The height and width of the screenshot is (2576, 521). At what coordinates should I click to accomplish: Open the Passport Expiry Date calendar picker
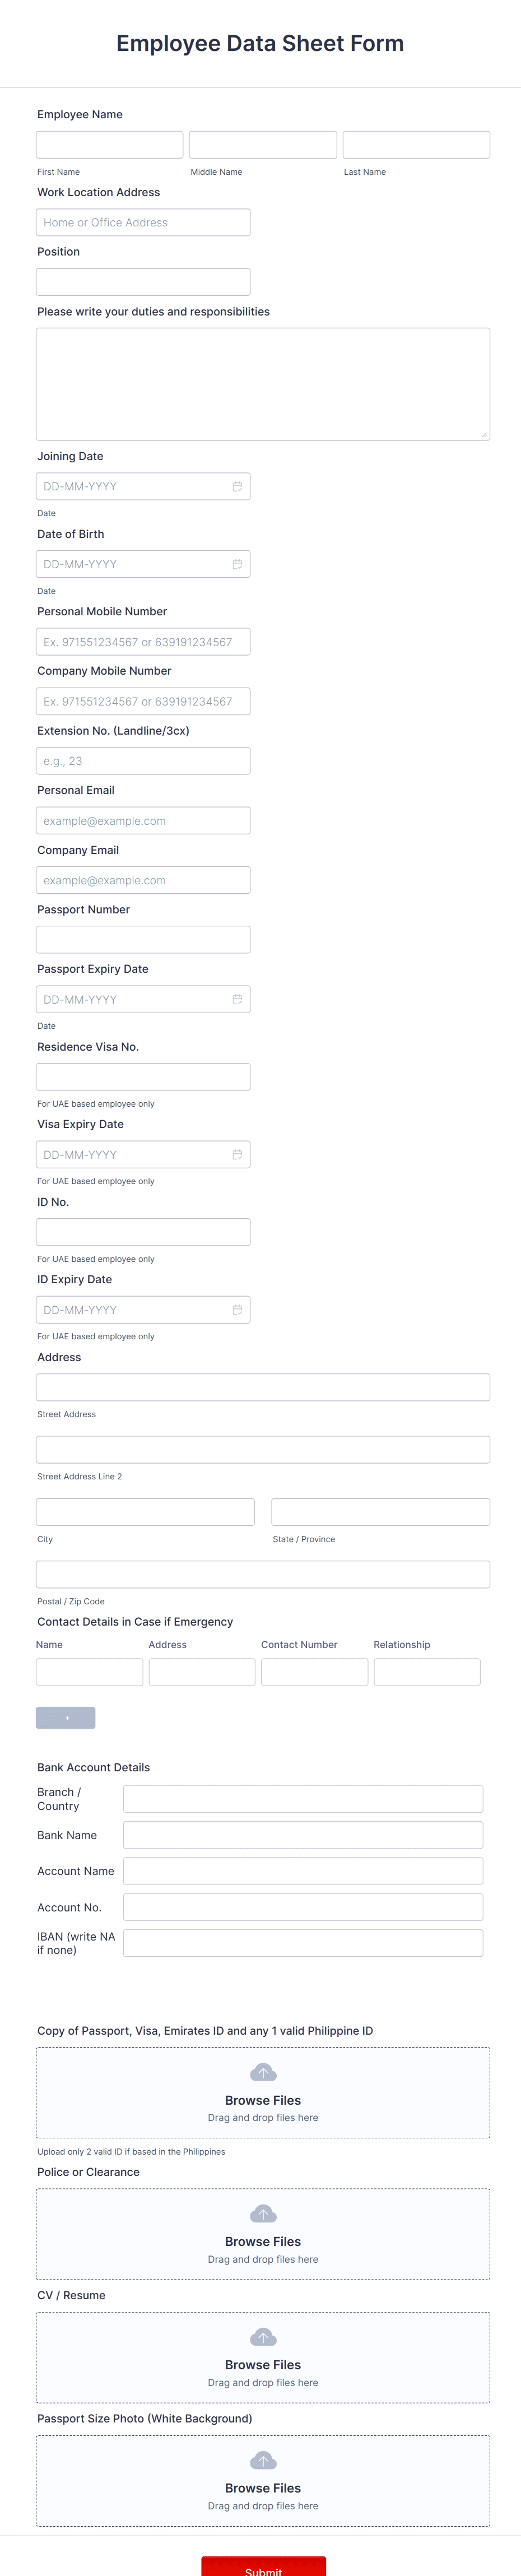pyautogui.click(x=238, y=998)
